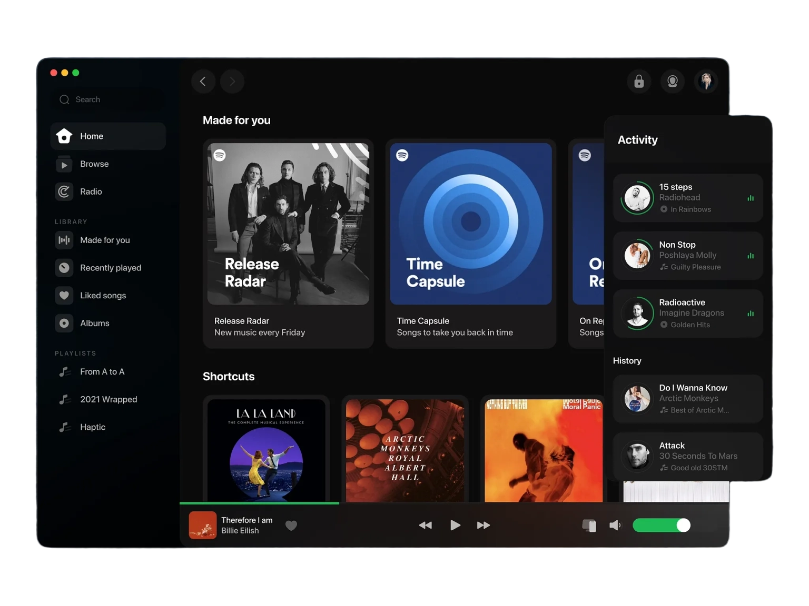Image resolution: width=809 pixels, height=606 pixels.
Task: Click the green song progress bar
Action: (259, 503)
